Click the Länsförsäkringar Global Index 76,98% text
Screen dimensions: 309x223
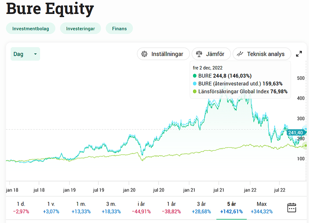pos(243,92)
